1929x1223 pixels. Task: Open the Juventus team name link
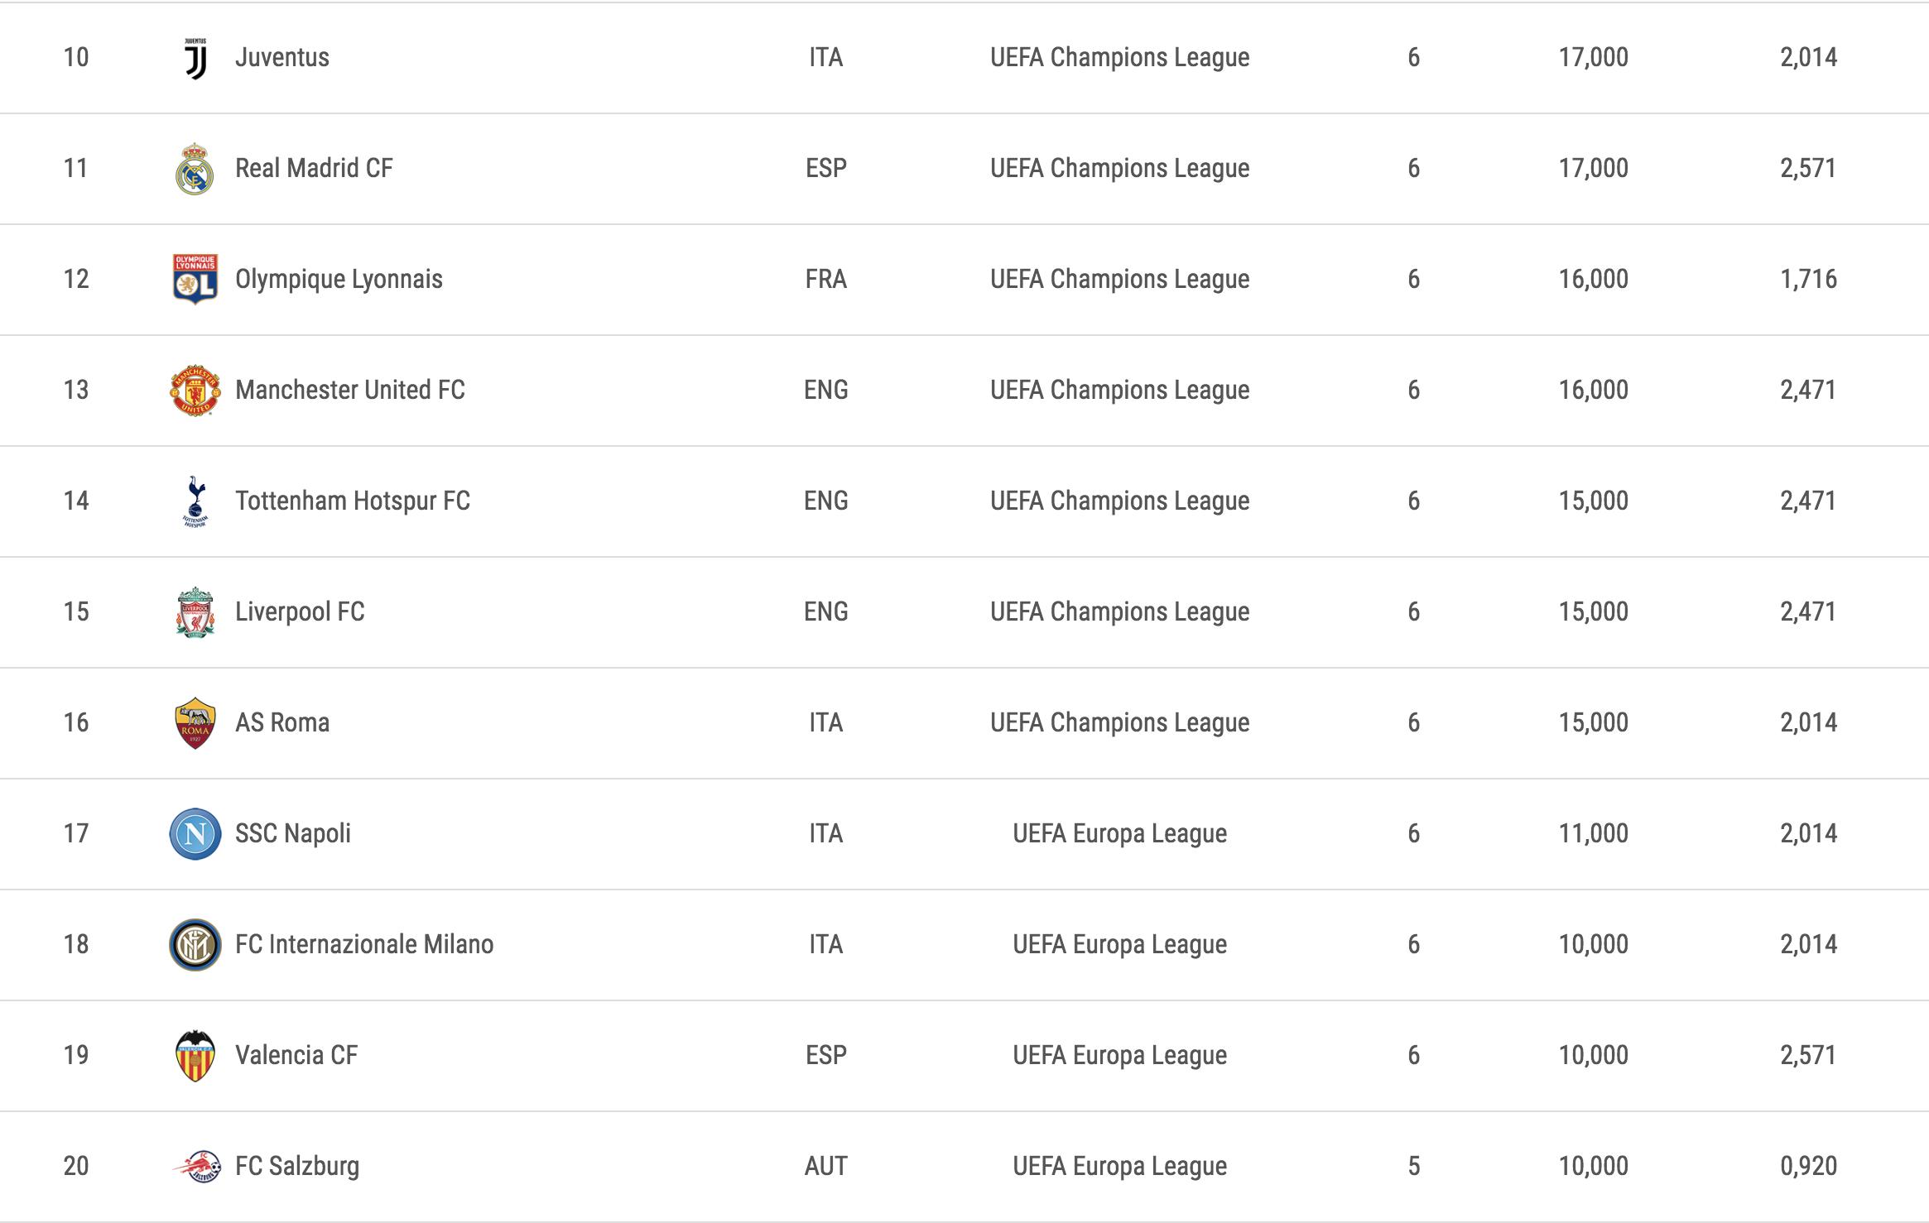point(282,57)
